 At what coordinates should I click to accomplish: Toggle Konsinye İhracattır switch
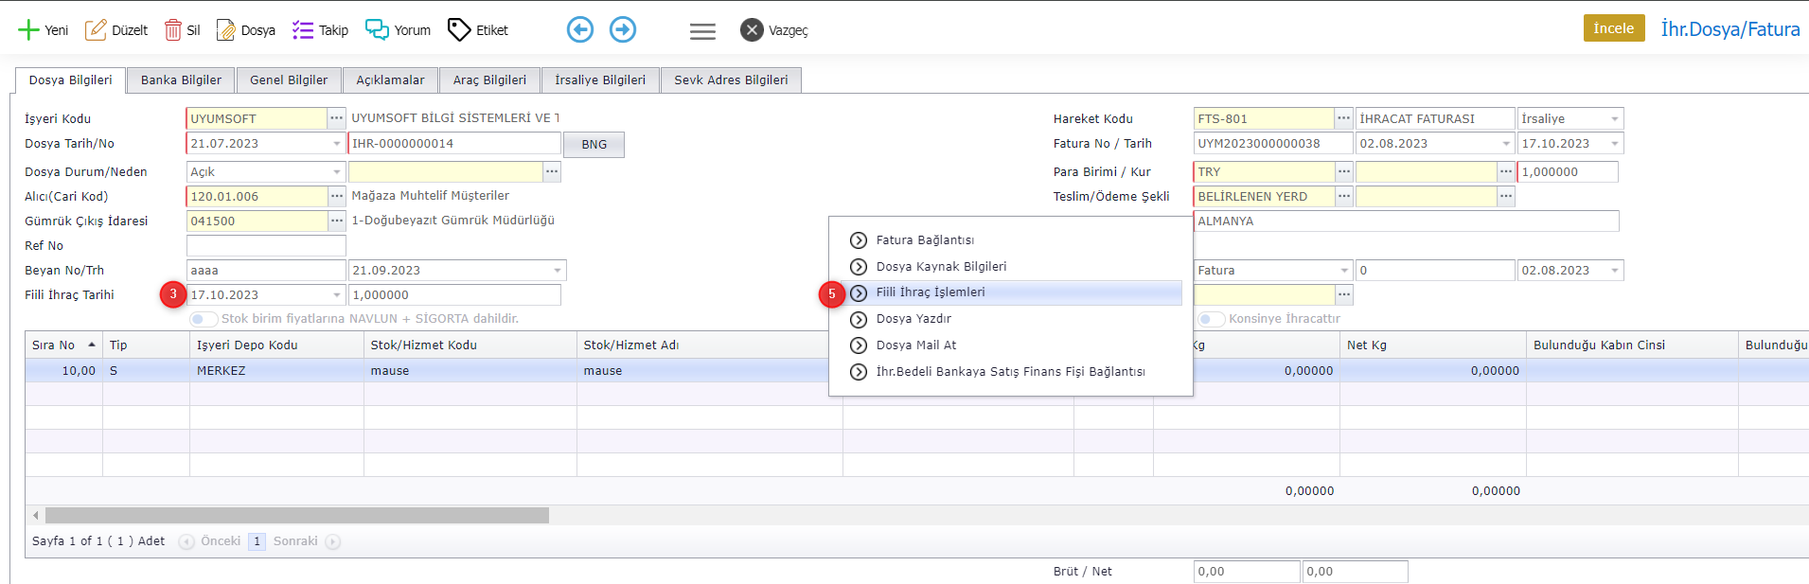[x=1211, y=319]
